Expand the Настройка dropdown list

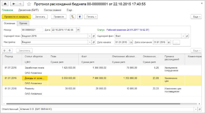coord(90,42)
